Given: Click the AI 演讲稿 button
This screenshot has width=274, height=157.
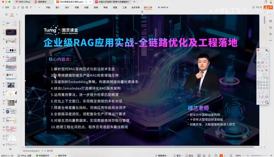Looking at the screenshot, I should pyautogui.click(x=47, y=151).
